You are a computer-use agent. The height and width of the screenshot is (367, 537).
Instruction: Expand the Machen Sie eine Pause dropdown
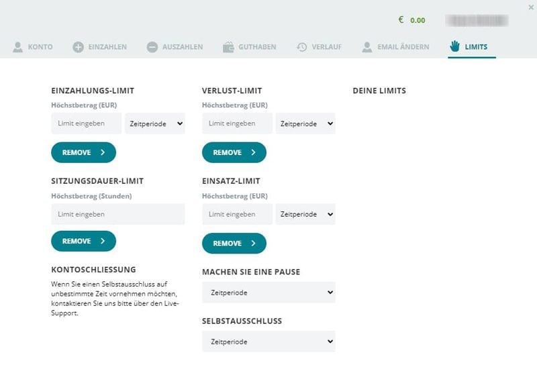[x=268, y=293]
